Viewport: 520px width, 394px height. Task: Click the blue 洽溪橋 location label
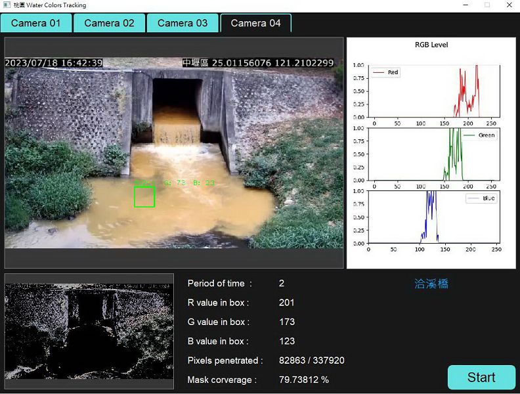click(431, 284)
